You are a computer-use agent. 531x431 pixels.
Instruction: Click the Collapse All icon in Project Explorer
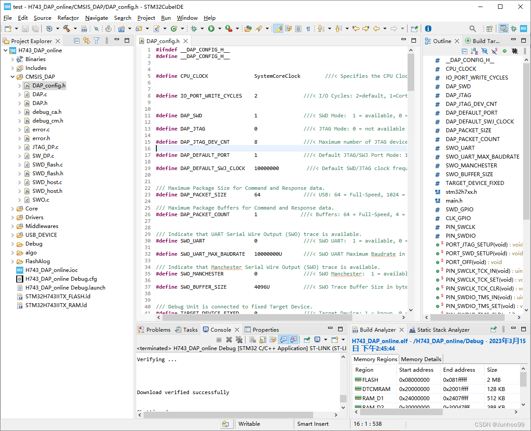tap(77, 41)
